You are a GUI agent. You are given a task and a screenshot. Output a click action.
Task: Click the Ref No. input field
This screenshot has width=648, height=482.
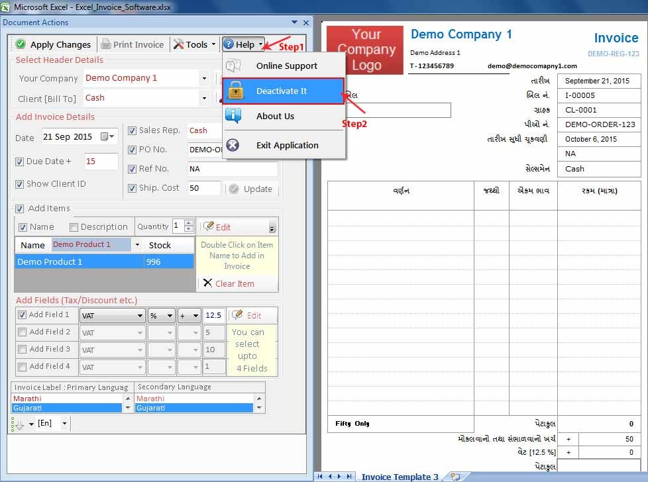coord(233,169)
